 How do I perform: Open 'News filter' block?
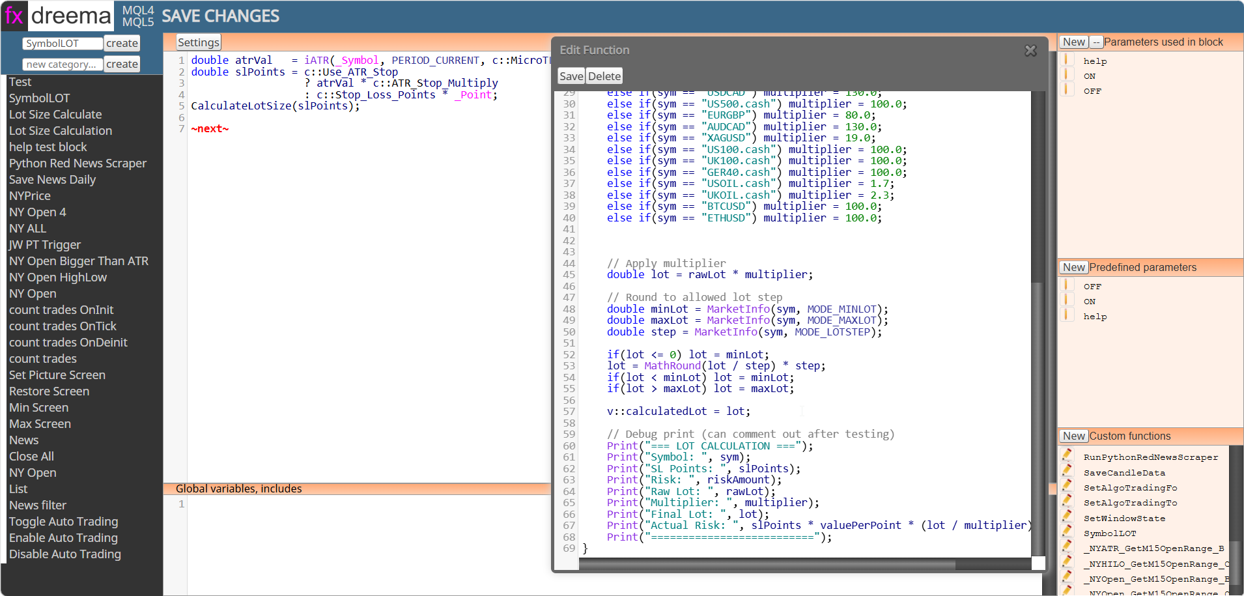click(38, 505)
